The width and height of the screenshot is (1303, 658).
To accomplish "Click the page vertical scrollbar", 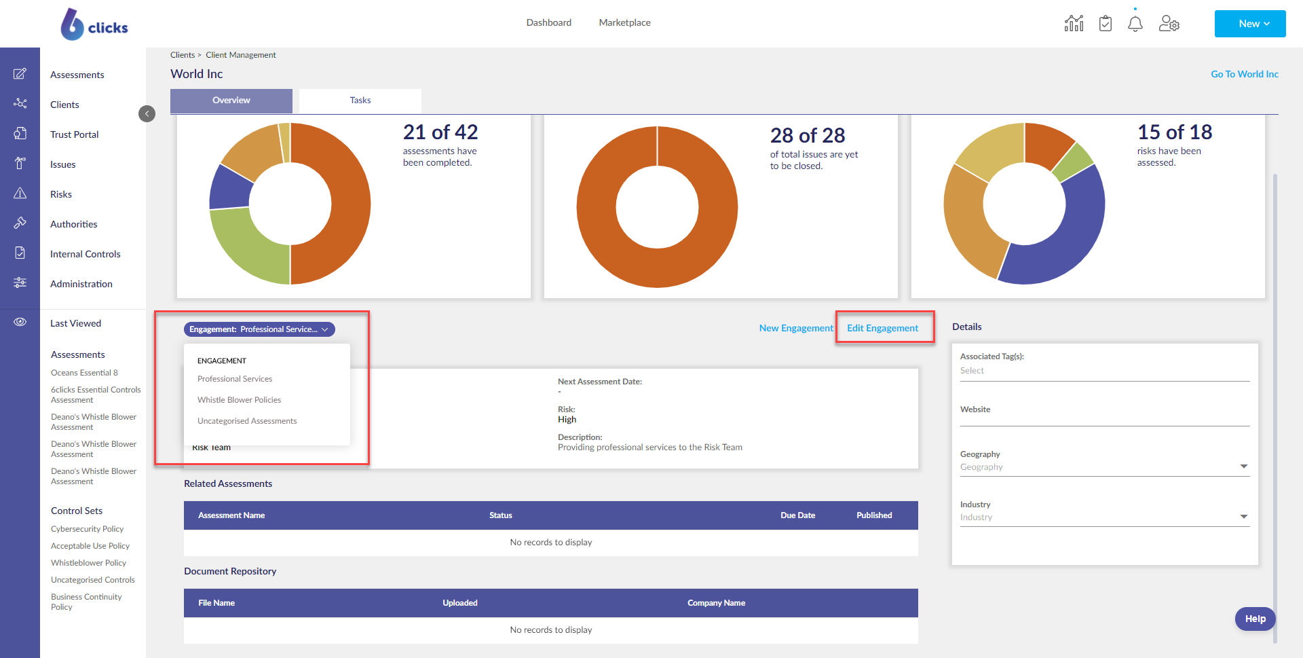I will tap(1275, 407).
